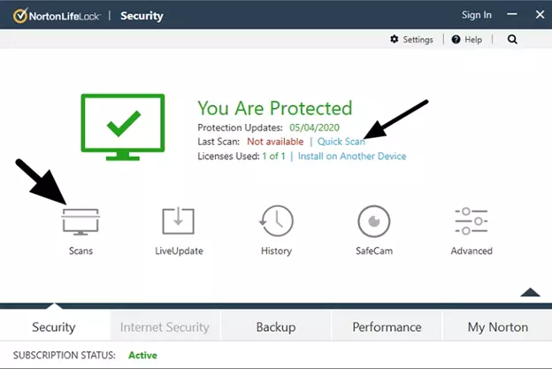Open the Help menu

coord(467,40)
